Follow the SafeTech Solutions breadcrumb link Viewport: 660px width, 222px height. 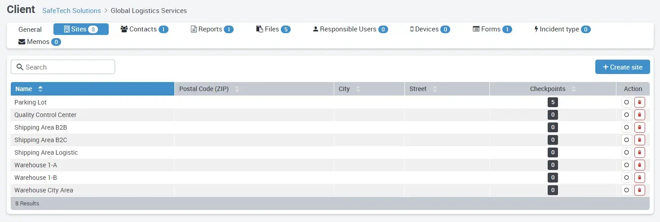pos(71,10)
